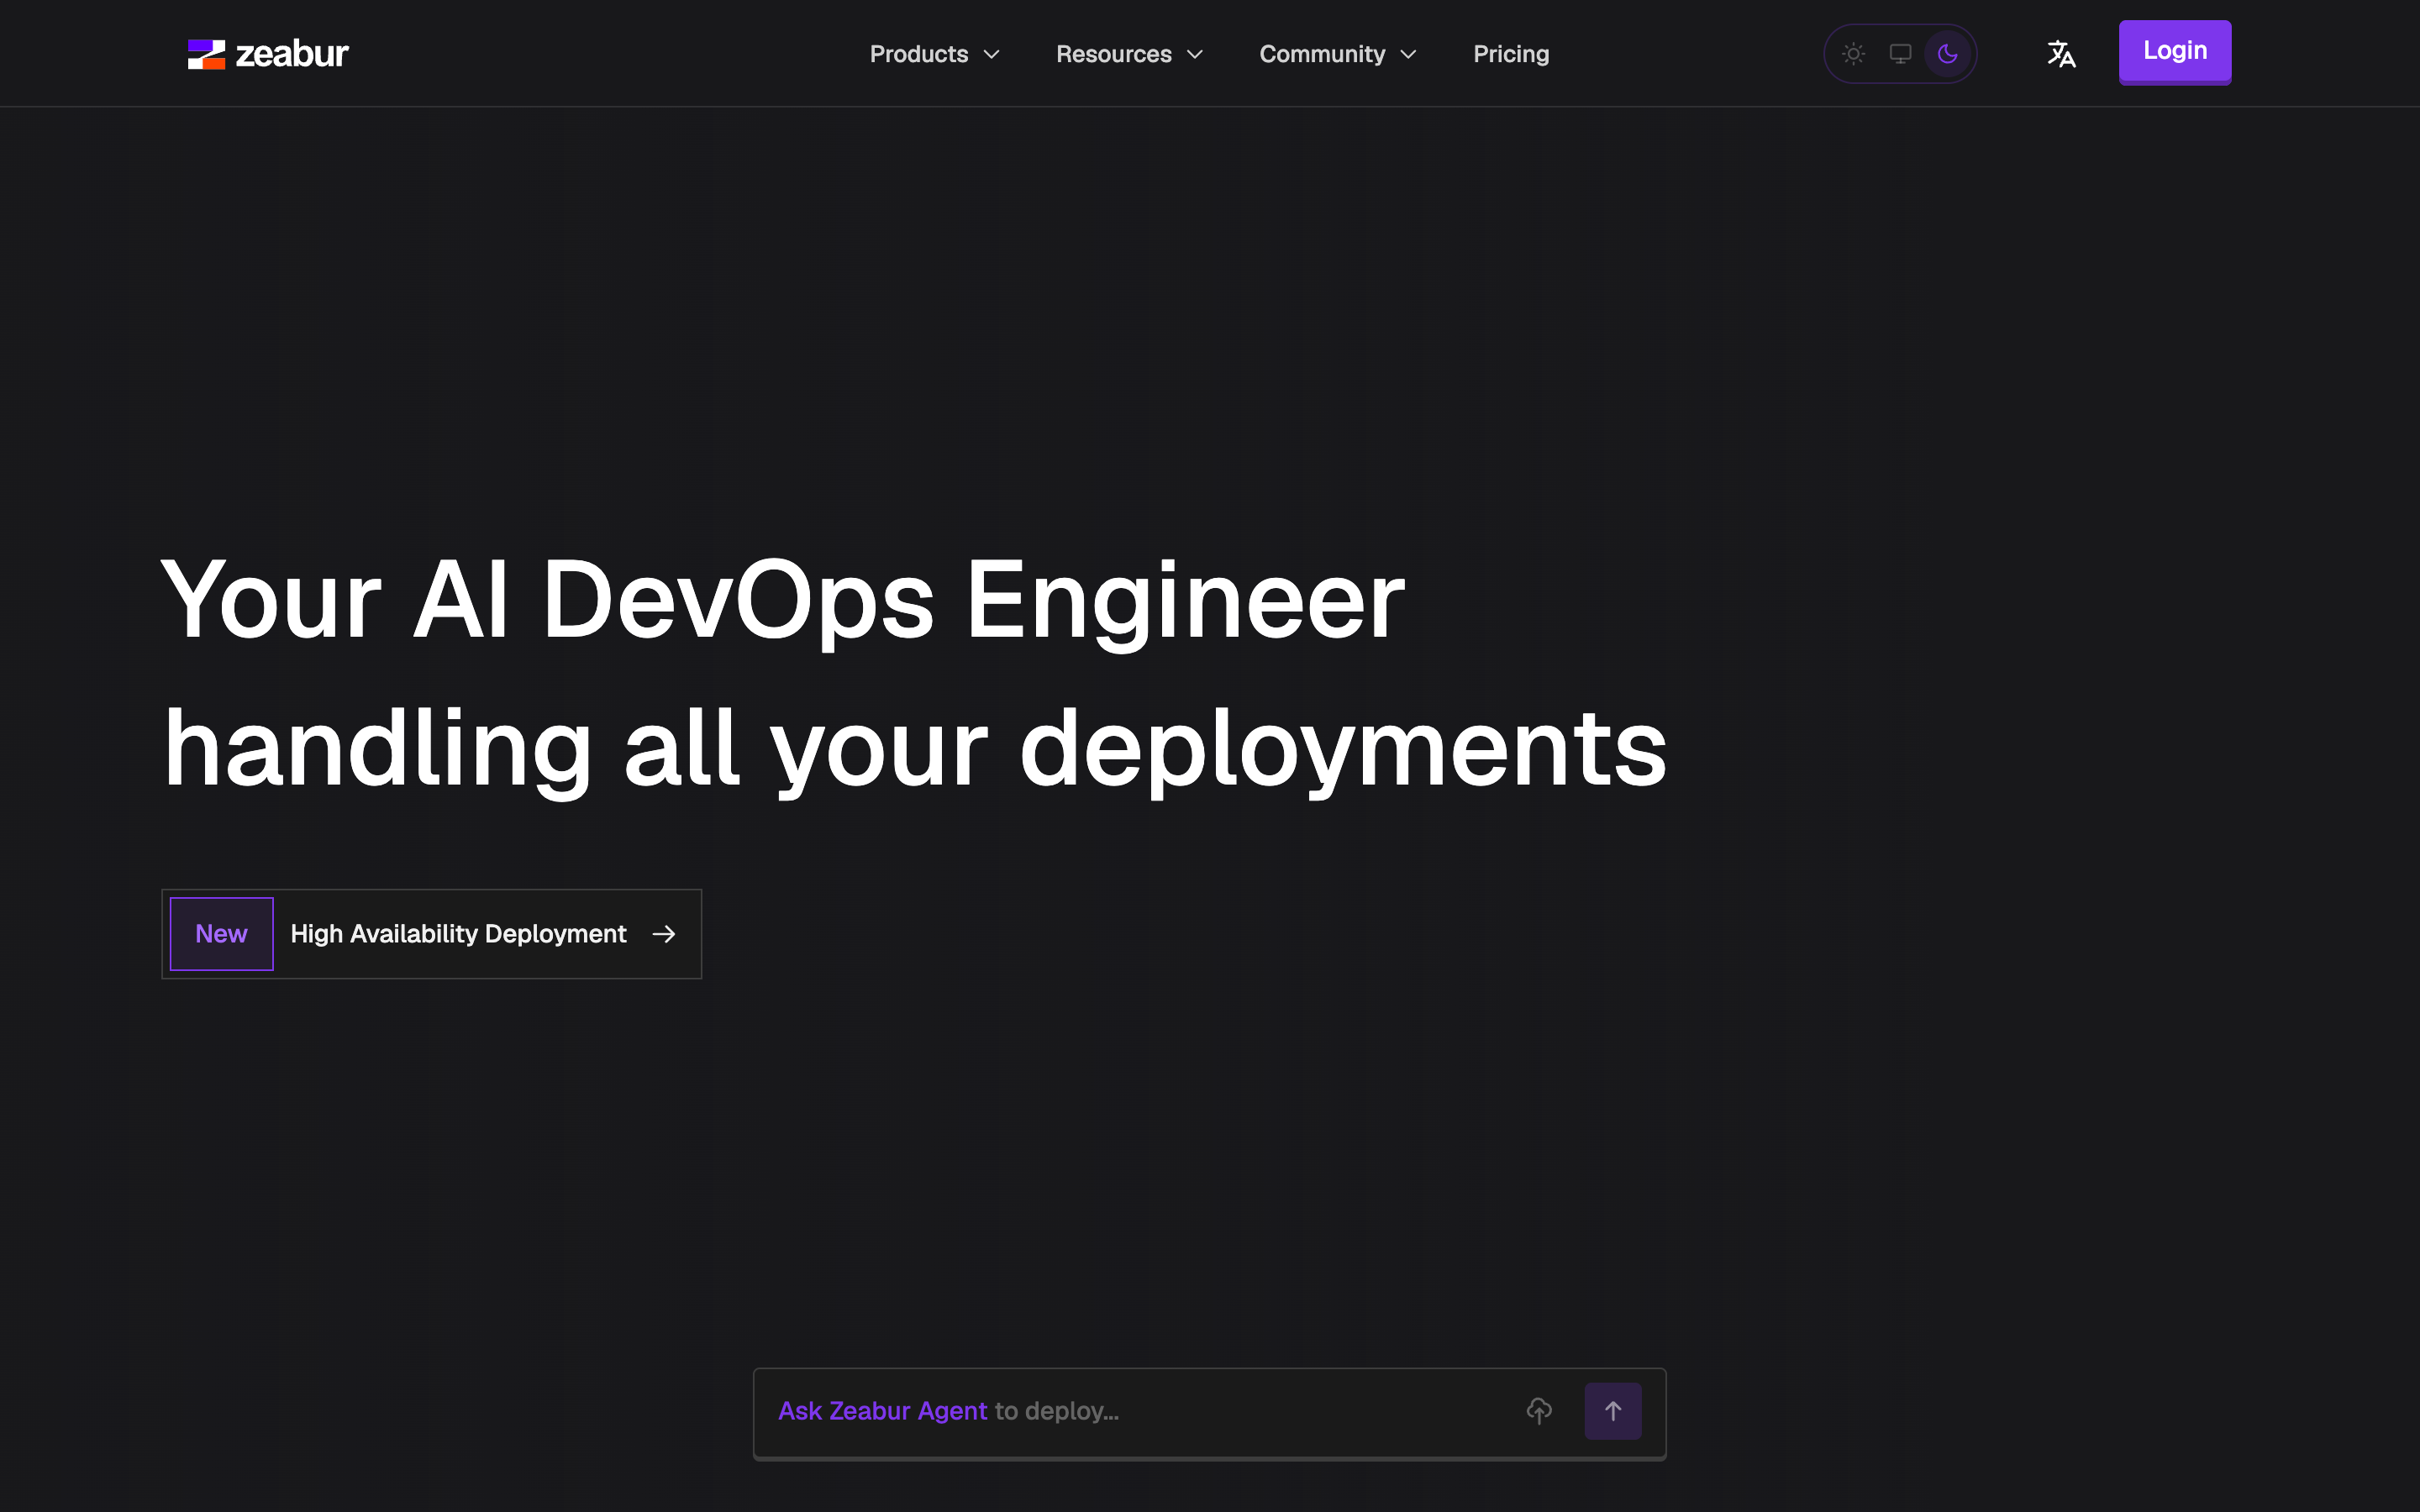2420x1512 pixels.
Task: Open the language translation selector icon
Action: point(2061,54)
